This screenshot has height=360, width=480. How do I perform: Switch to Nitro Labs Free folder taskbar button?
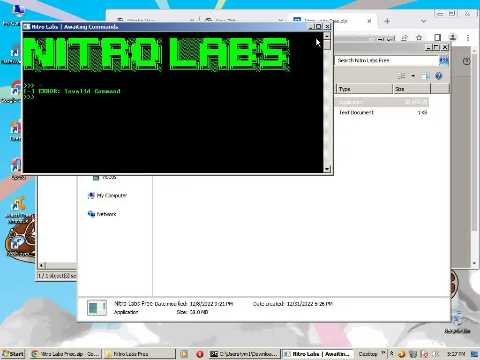tap(139, 354)
